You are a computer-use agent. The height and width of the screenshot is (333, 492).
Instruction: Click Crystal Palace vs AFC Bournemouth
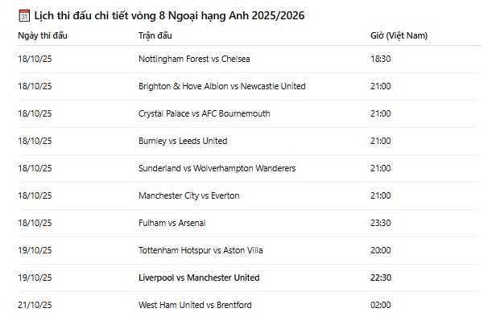coord(204,113)
